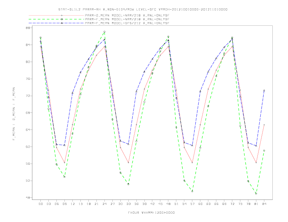288x222 pixels.
Task: Click x-axis forecast hour label 06
Action: coord(57,204)
